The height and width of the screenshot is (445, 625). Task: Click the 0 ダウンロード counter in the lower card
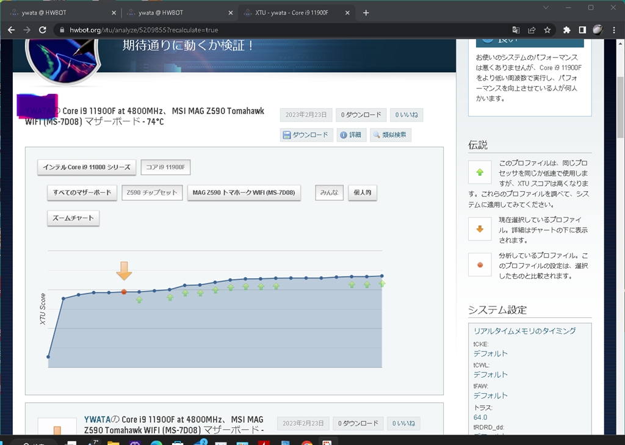tap(358, 424)
